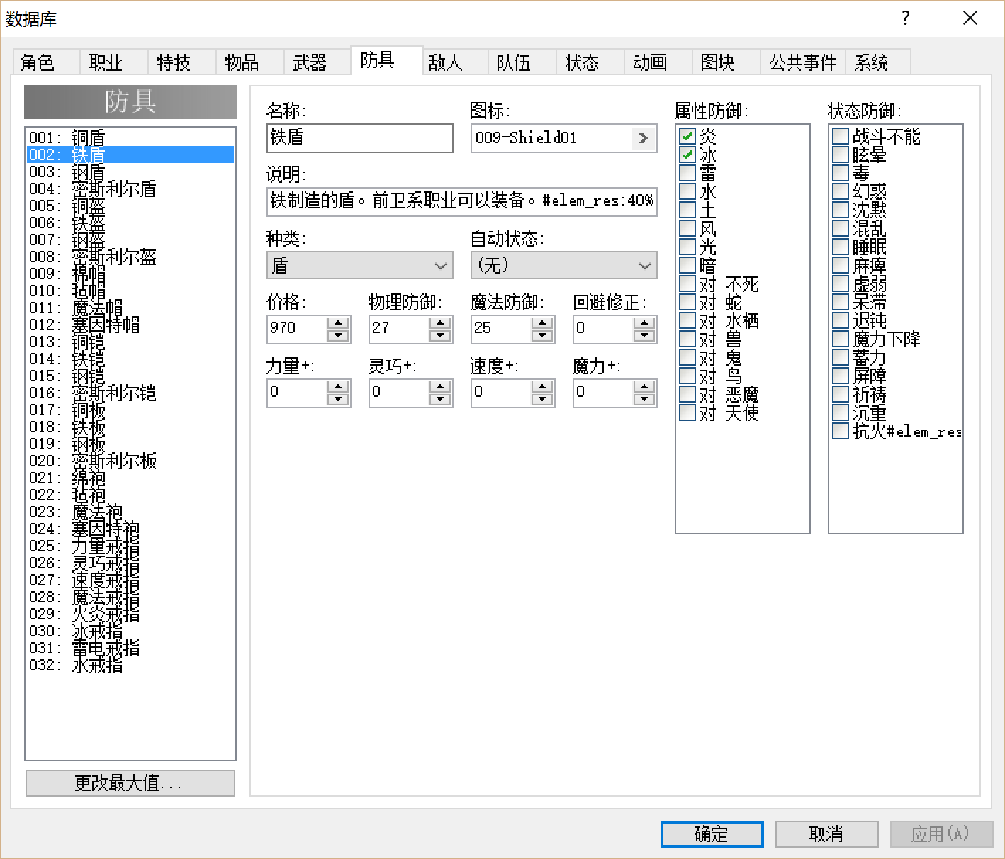Enable 战斗不能 state defense checkbox
This screenshot has width=1005, height=859.
[841, 135]
